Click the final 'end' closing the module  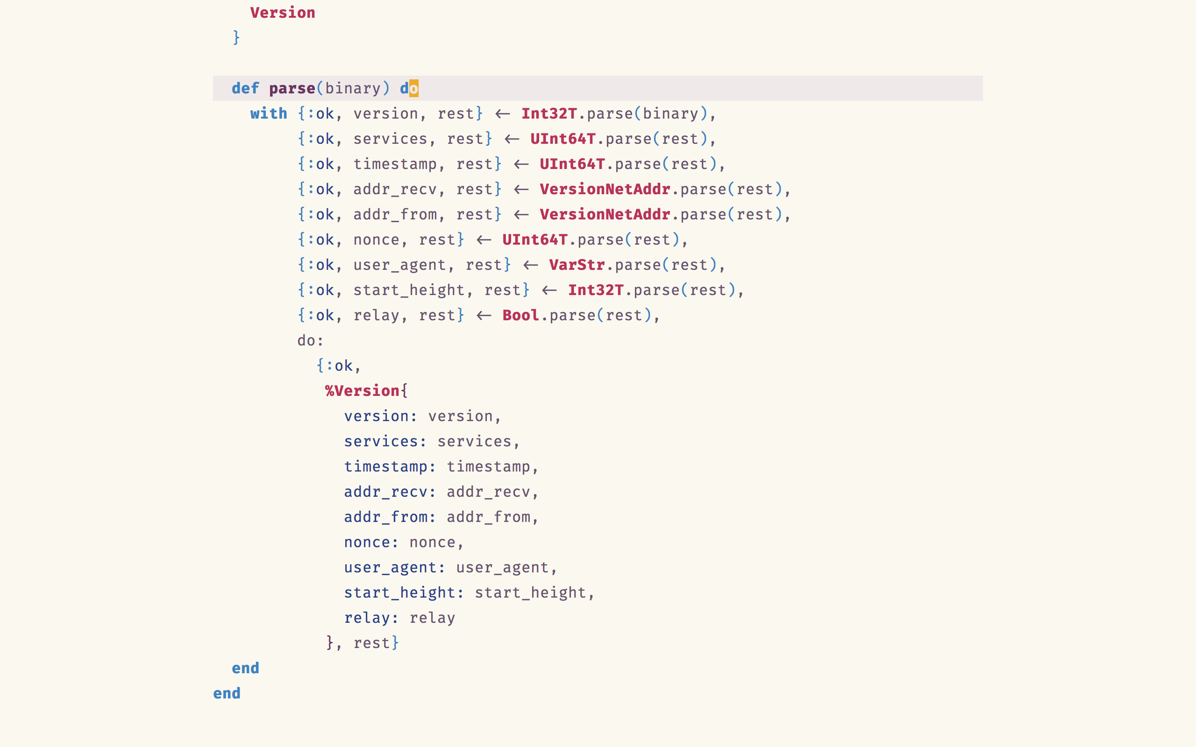tap(226, 693)
